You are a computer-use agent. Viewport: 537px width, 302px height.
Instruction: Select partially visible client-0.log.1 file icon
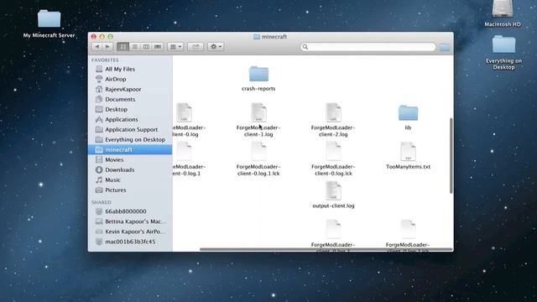coord(185,151)
